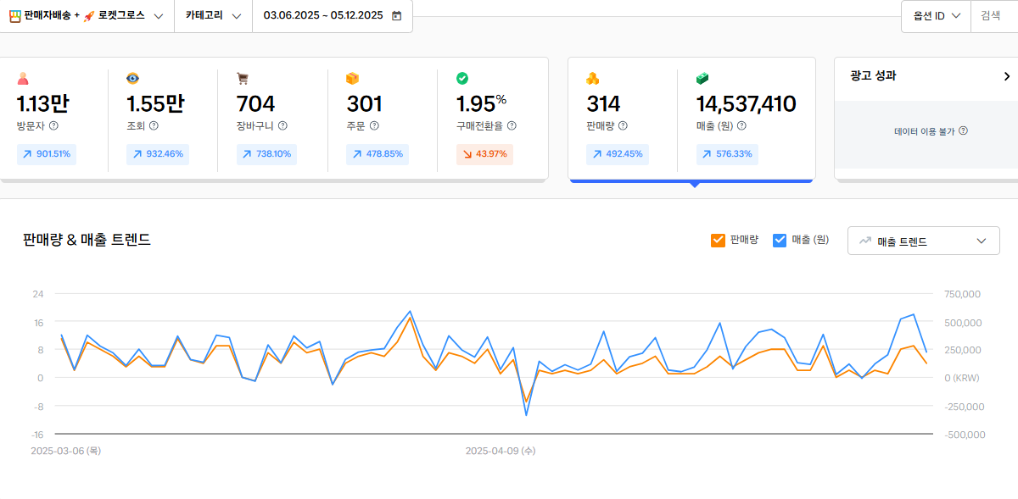Image resolution: width=1018 pixels, height=499 pixels.
Task: Uncheck the orange 판매량 checkbox
Action: tap(718, 241)
